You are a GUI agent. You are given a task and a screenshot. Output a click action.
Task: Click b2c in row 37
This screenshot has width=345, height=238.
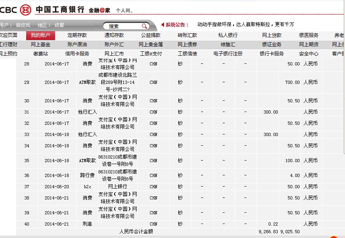(87, 187)
